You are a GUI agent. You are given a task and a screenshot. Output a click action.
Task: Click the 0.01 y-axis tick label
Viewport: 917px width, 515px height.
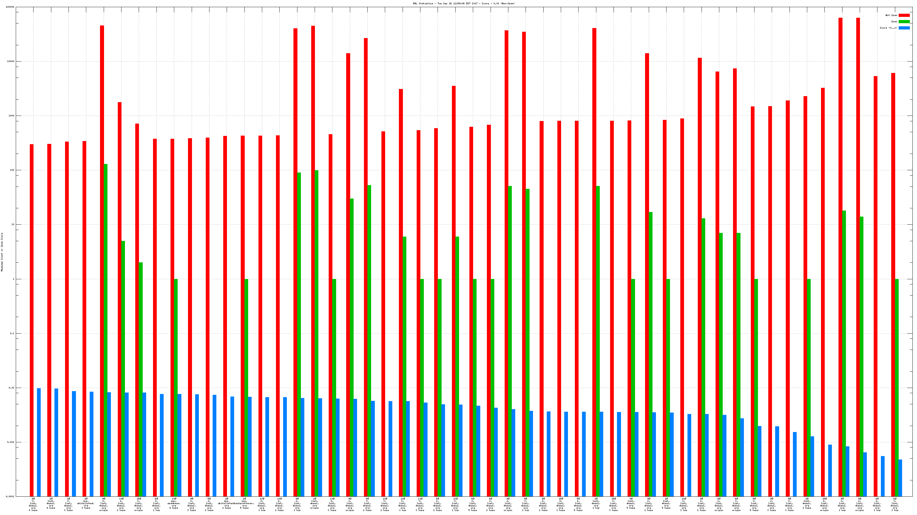click(11, 388)
